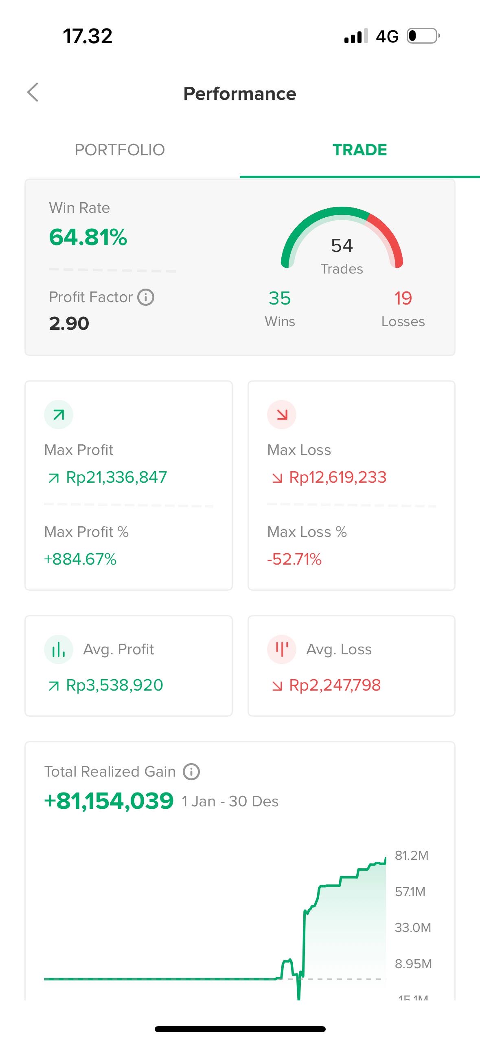This screenshot has width=480, height=1042.
Task: Tap the Total Realized Gain info icon
Action: click(x=191, y=772)
